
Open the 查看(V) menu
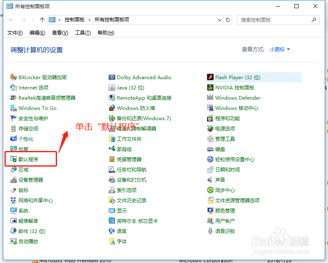point(60,33)
